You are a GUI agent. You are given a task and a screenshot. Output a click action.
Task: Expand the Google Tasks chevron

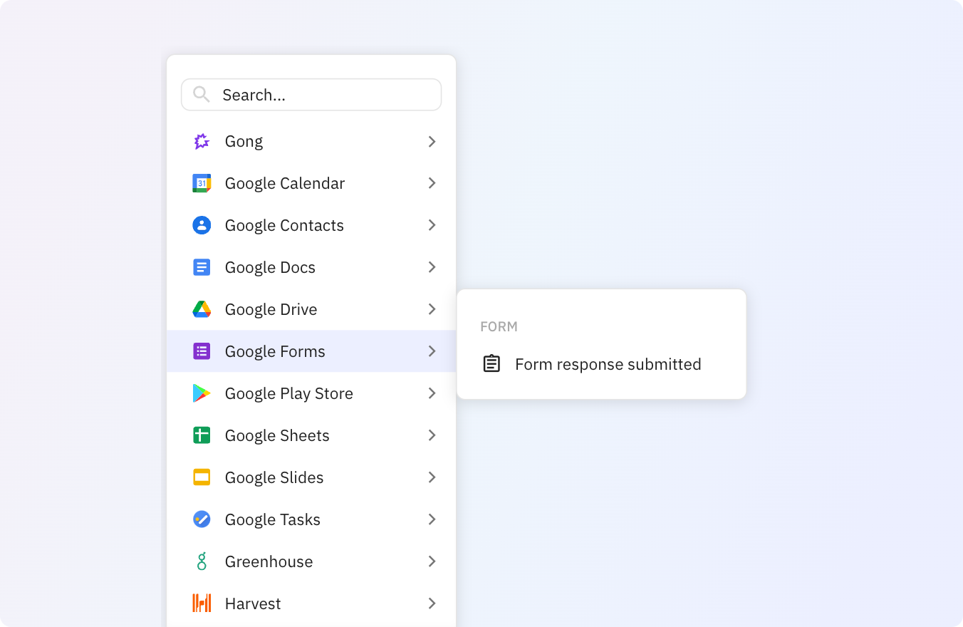pos(432,519)
